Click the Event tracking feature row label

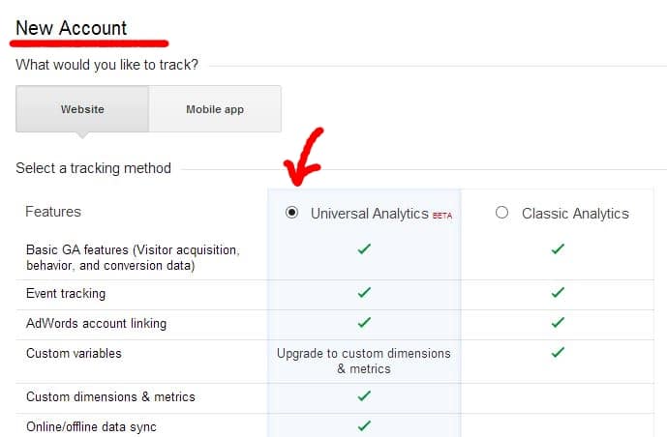tap(66, 294)
